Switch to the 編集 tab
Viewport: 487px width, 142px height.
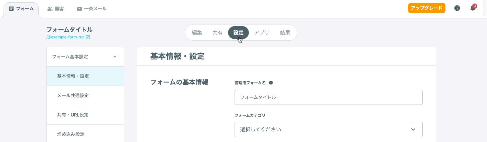click(197, 33)
